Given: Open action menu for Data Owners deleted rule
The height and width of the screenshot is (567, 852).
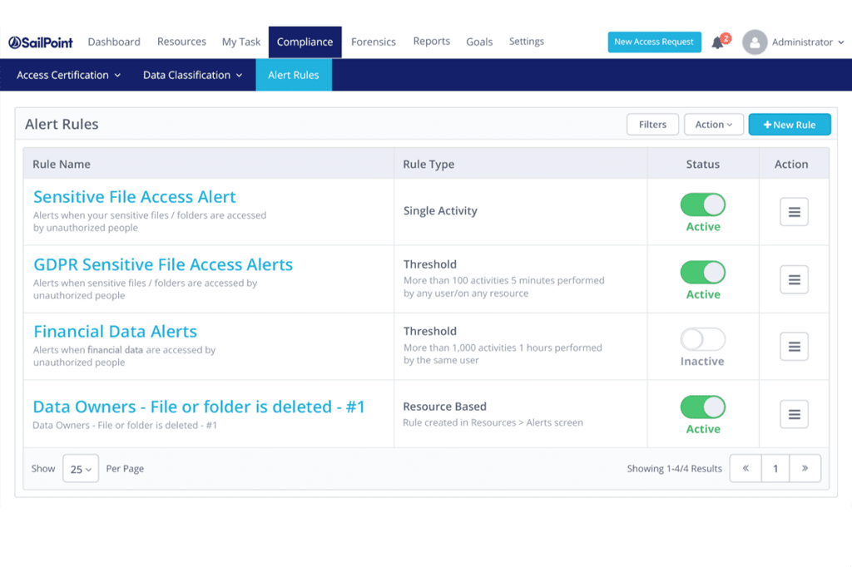Looking at the screenshot, I should coord(794,414).
